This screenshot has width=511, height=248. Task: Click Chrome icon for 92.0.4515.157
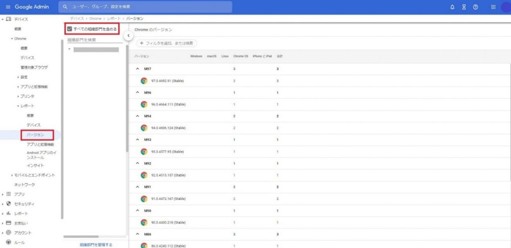[144, 175]
